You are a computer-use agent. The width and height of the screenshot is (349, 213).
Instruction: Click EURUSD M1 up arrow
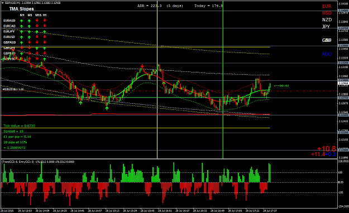pos(22,37)
